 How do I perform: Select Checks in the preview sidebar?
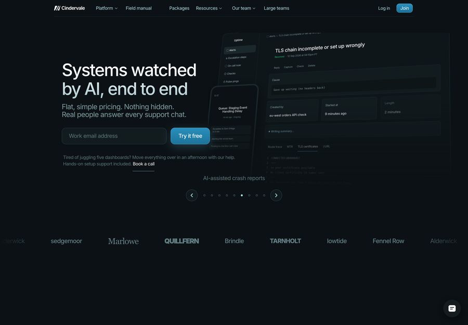point(230,73)
